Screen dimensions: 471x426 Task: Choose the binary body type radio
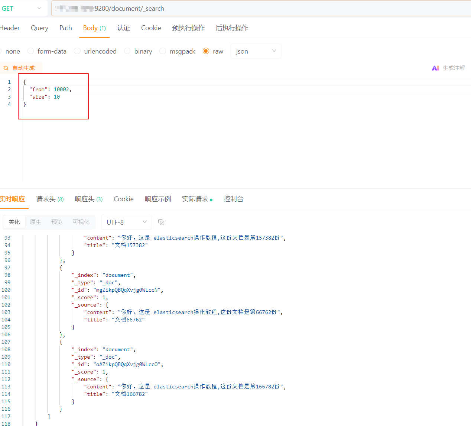127,51
